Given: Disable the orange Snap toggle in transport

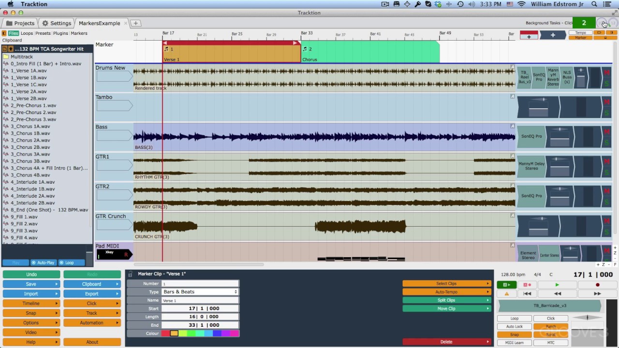Looking at the screenshot, I should pos(514,334).
